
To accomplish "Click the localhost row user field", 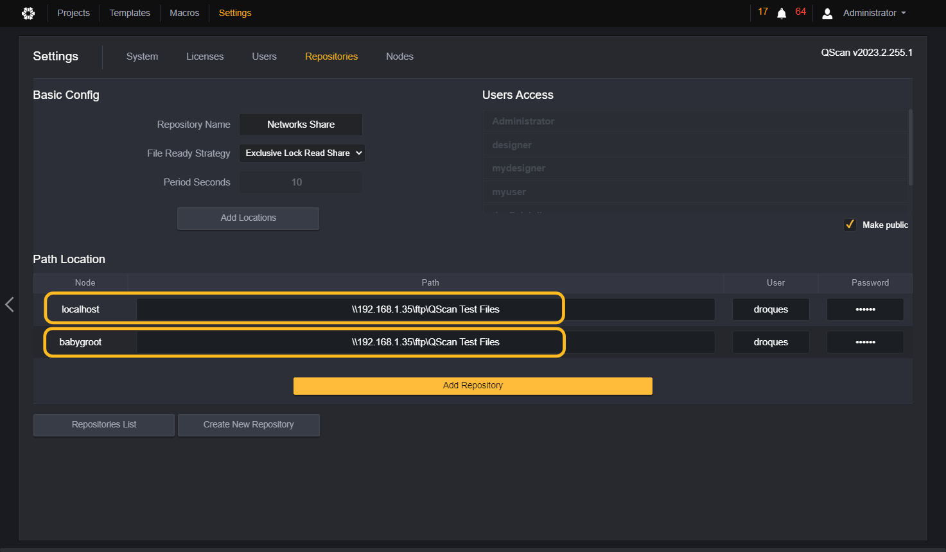I will click(x=771, y=309).
